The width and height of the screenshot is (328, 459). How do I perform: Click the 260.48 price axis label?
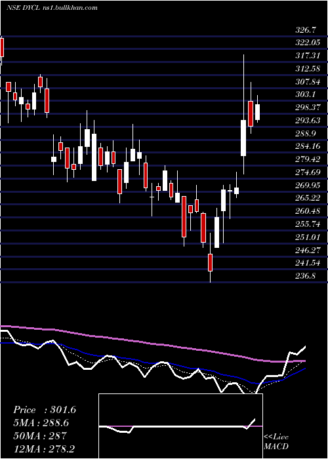(308, 211)
